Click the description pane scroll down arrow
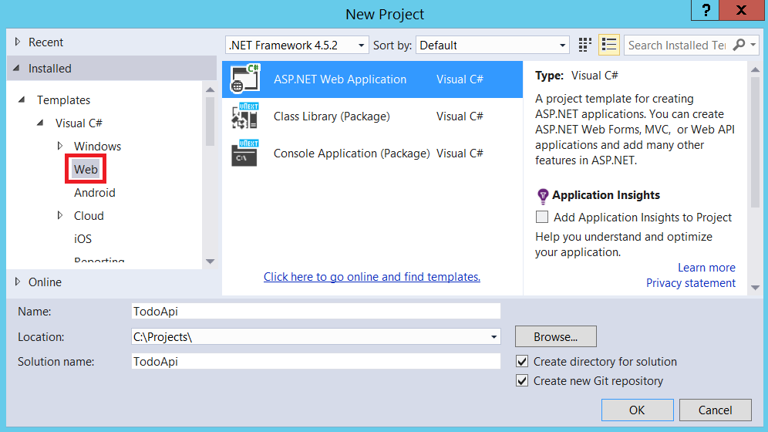Image resolution: width=768 pixels, height=432 pixels. point(755,288)
